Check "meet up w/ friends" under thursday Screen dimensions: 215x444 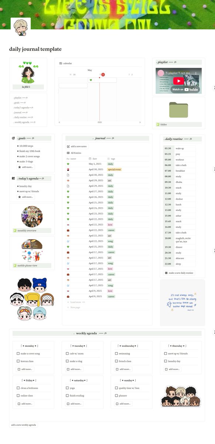165,353
